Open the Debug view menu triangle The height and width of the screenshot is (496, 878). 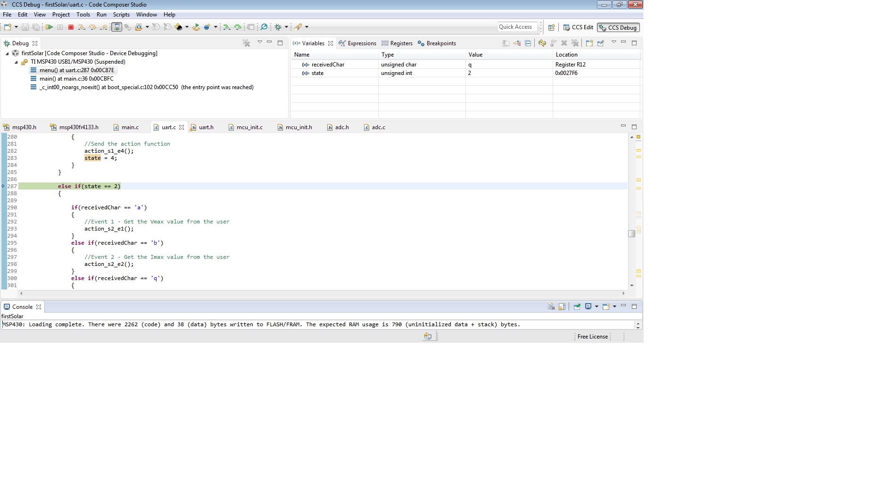[259, 42]
